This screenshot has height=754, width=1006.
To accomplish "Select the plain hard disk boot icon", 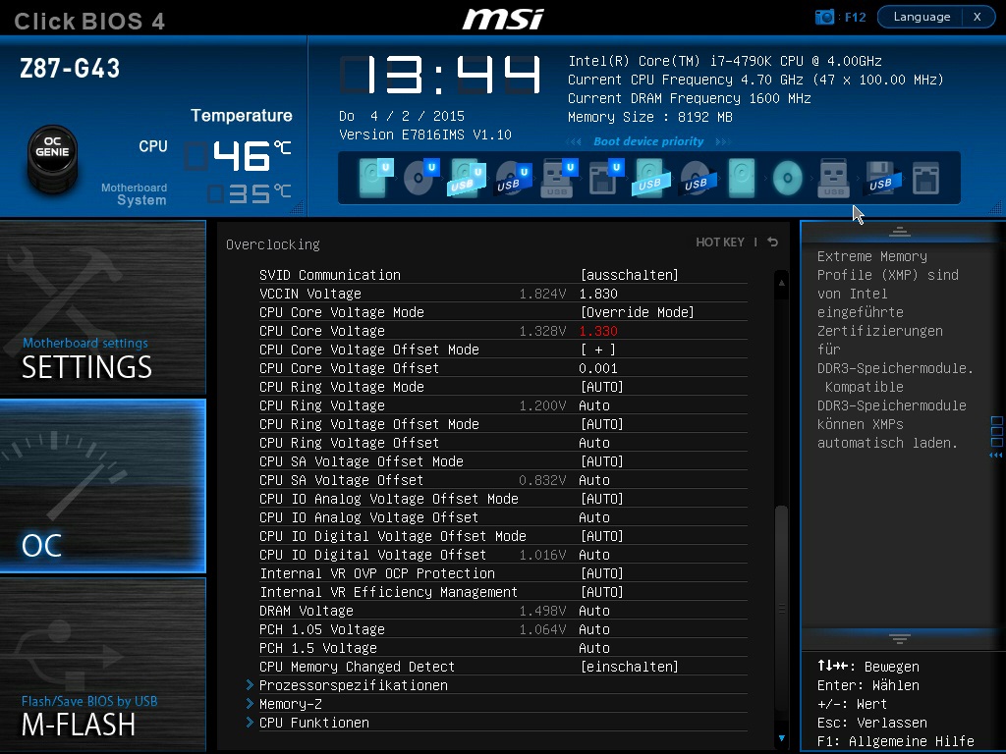I will 742,178.
